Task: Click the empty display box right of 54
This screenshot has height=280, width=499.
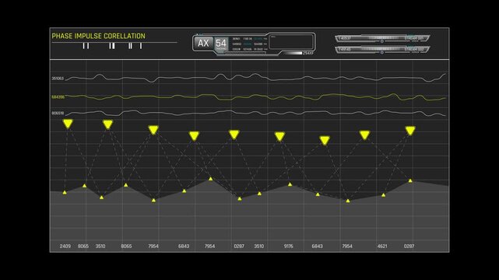Action: coord(291,42)
